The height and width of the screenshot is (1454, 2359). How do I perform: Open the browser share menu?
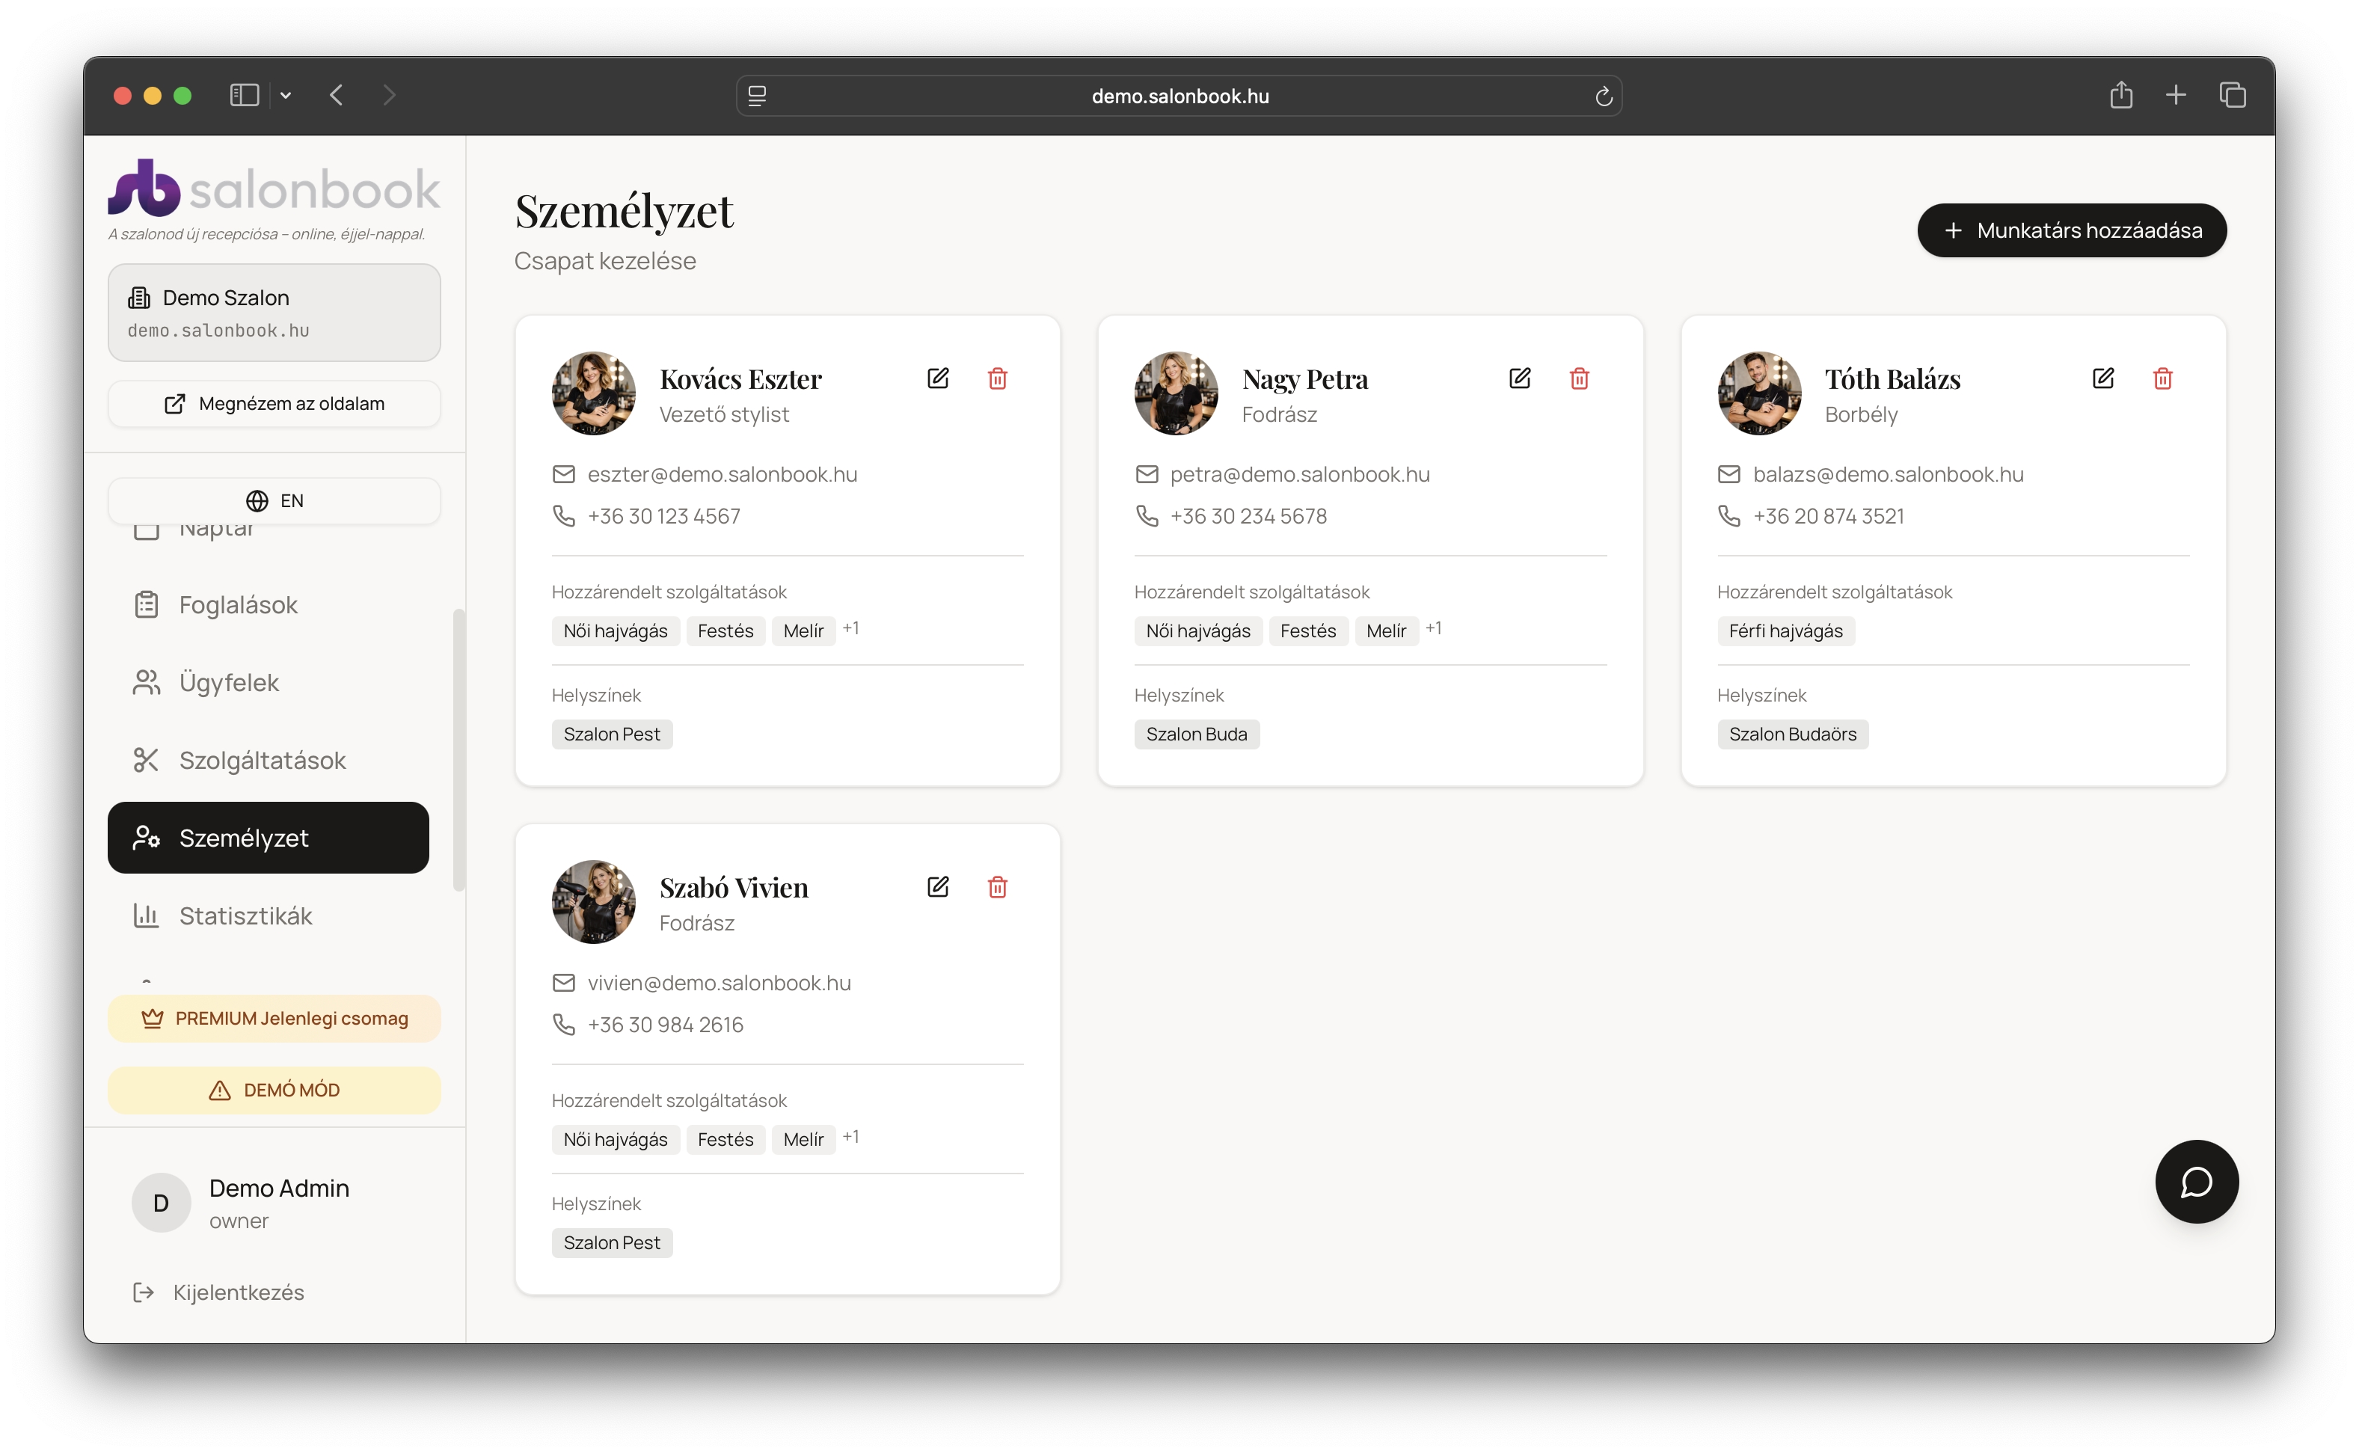pos(2121,94)
